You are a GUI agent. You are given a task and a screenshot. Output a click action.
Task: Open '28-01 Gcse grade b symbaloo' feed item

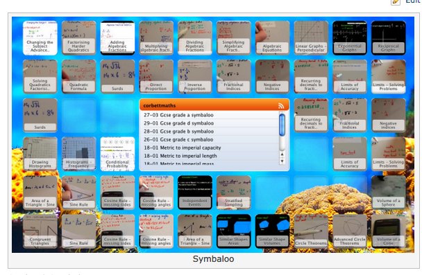pyautogui.click(x=178, y=132)
